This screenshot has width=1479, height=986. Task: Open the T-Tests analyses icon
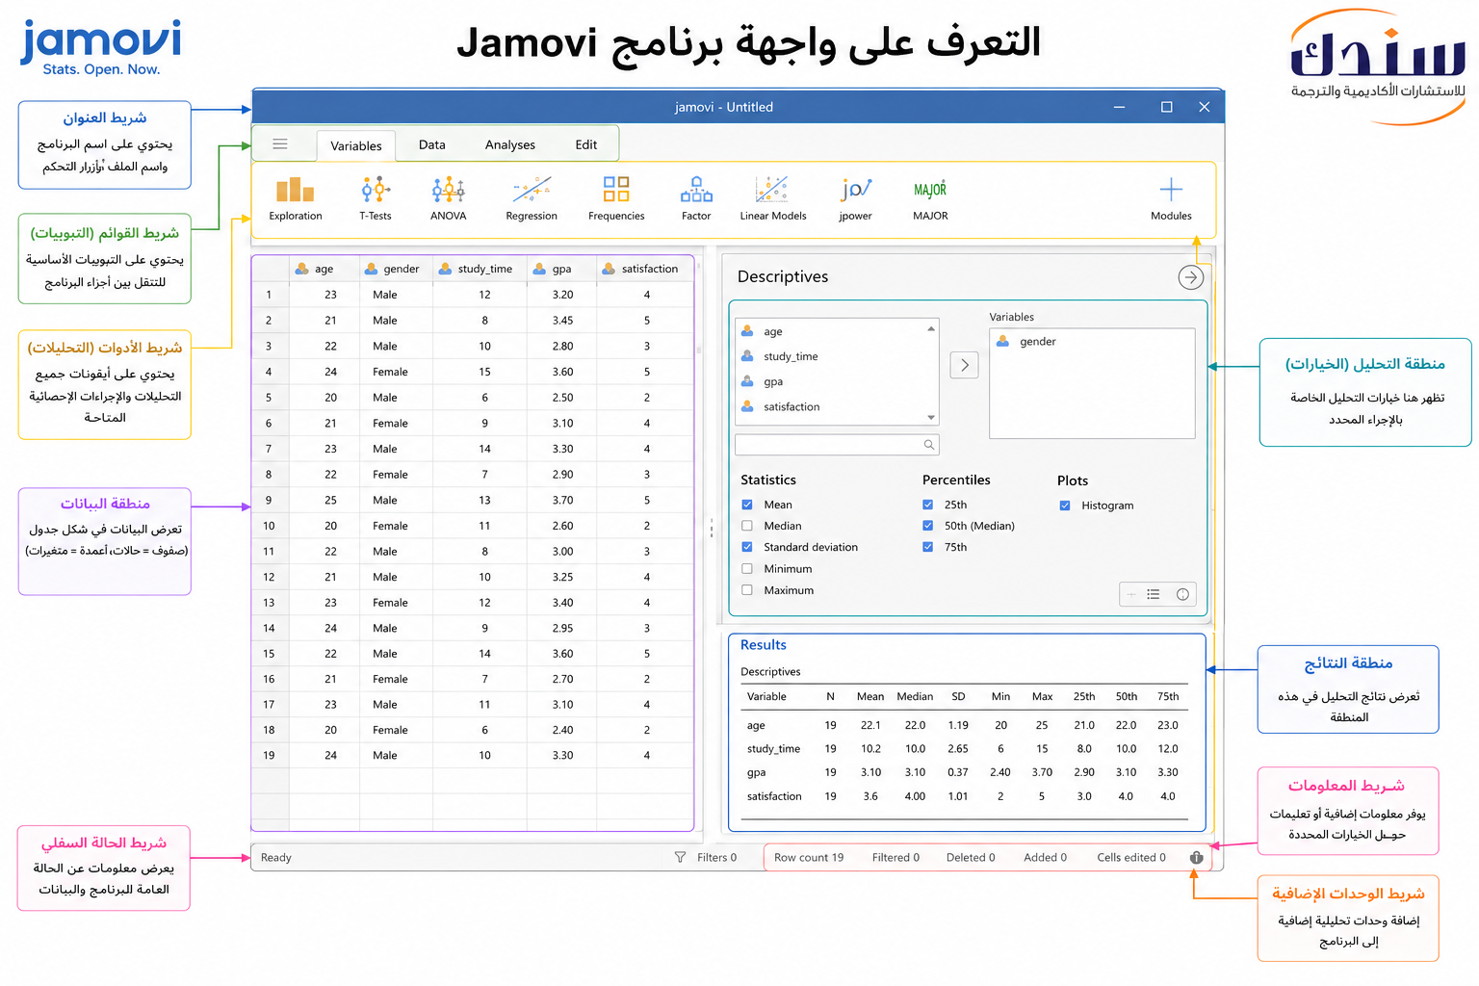pyautogui.click(x=376, y=199)
